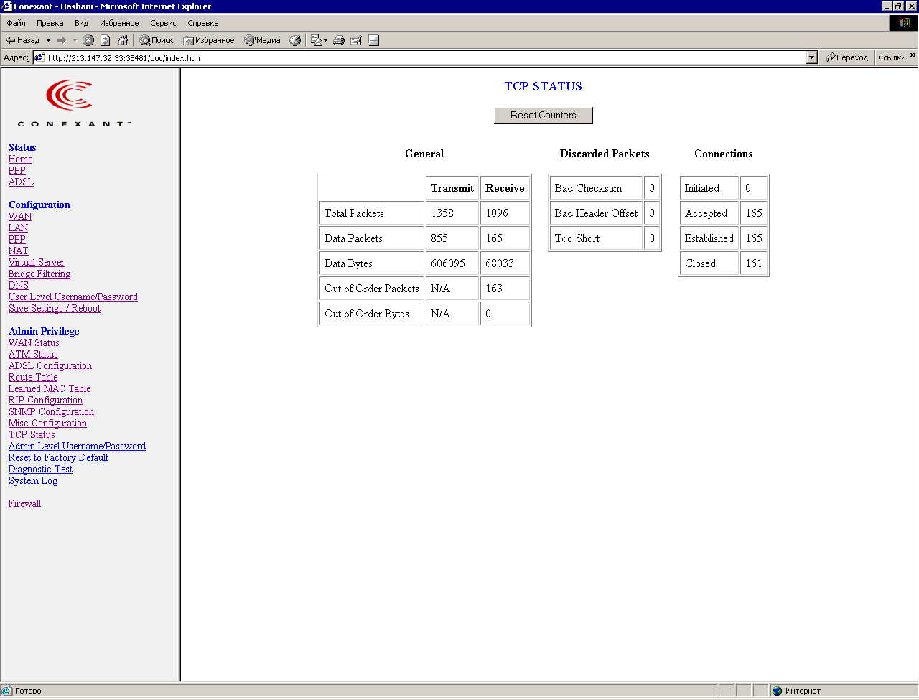Open the Вид menu
The height and width of the screenshot is (700, 919).
click(x=82, y=23)
